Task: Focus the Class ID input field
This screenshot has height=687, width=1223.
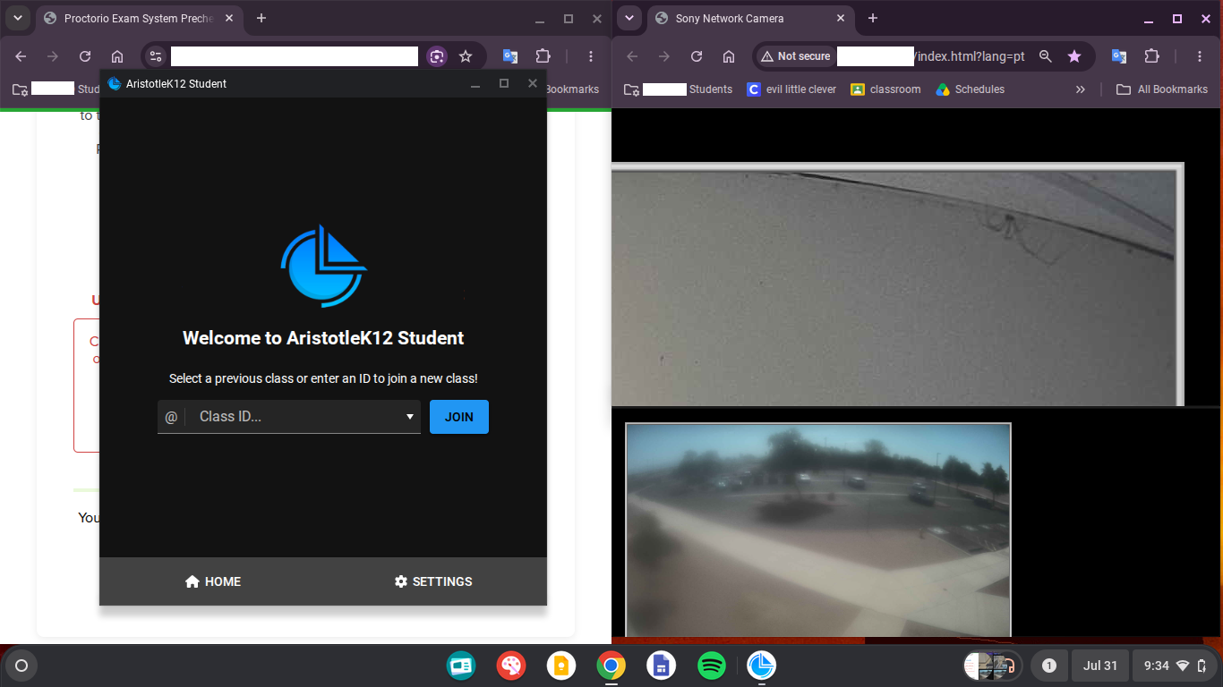Action: [x=289, y=417]
